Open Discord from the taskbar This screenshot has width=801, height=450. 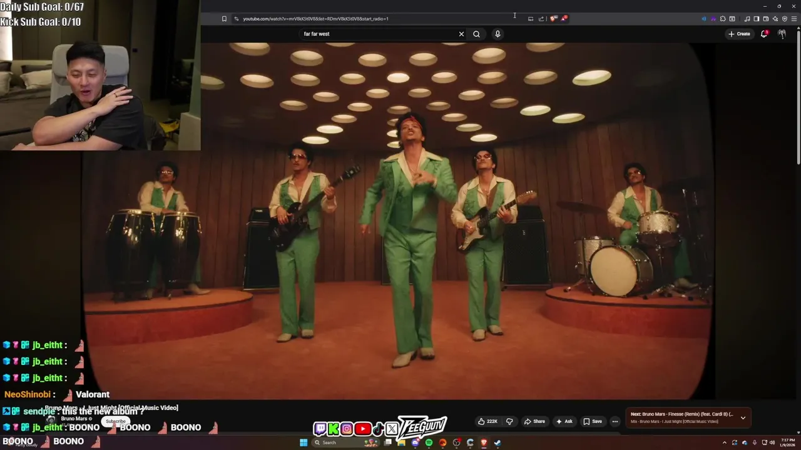415,442
